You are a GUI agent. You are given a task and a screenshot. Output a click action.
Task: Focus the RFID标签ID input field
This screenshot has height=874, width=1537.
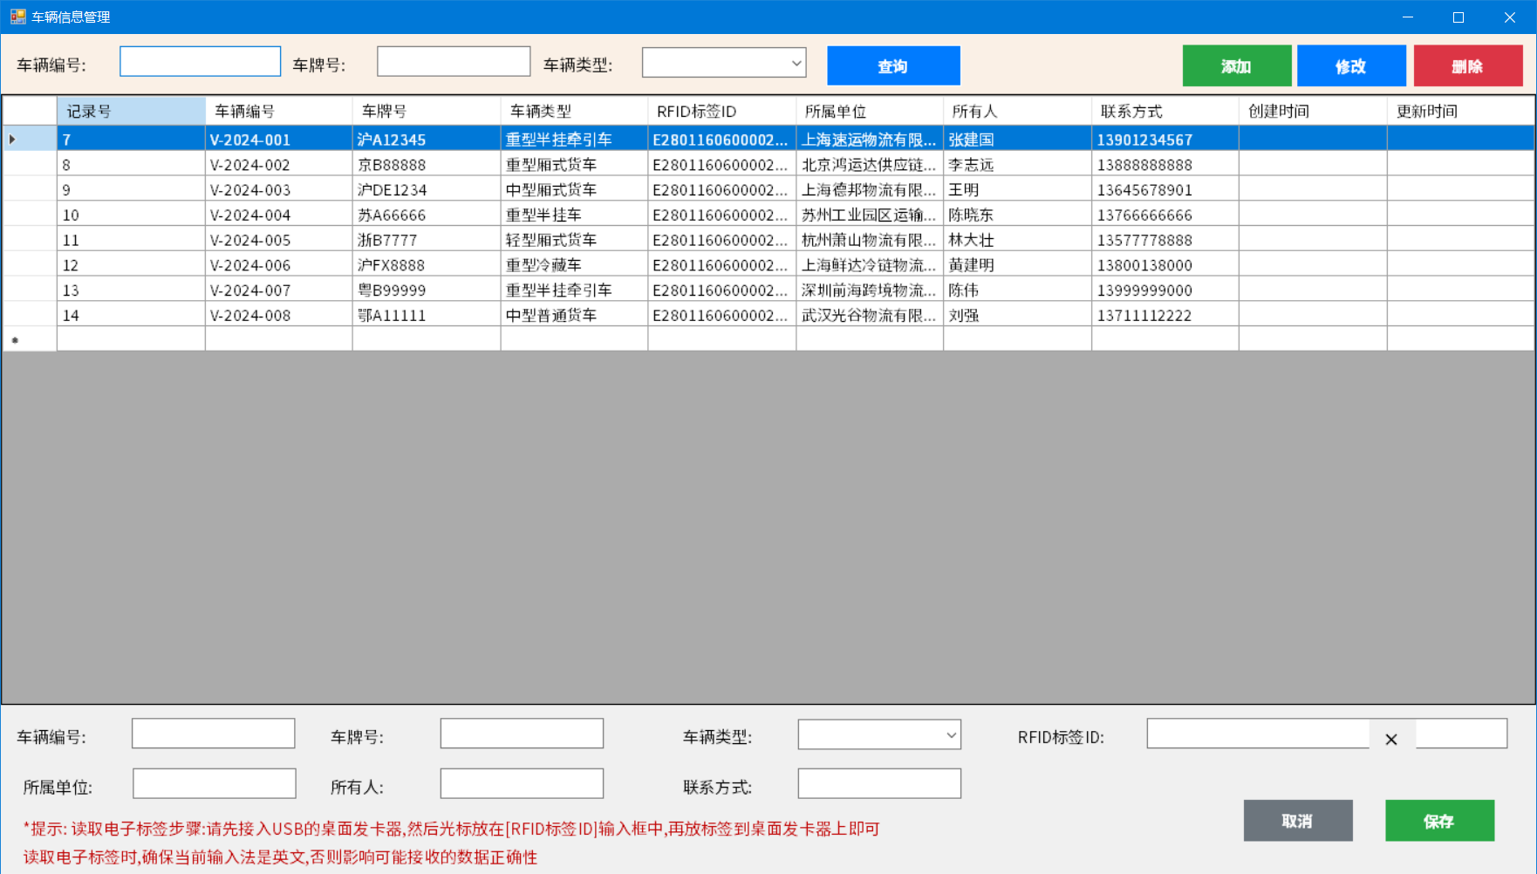(x=1258, y=734)
